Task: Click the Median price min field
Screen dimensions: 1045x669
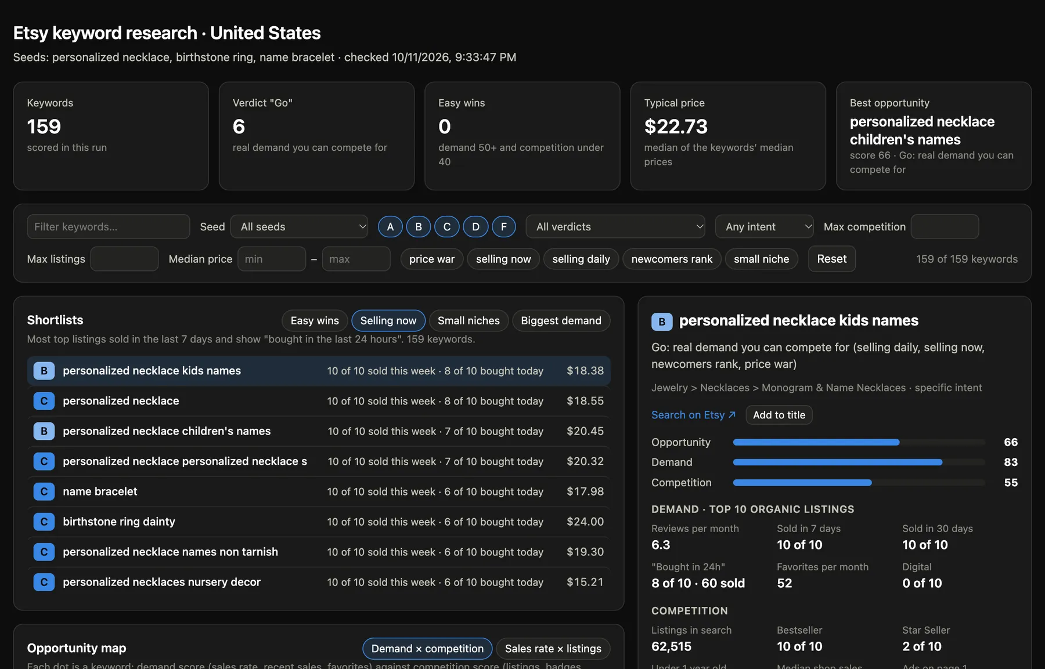Action: pyautogui.click(x=272, y=259)
